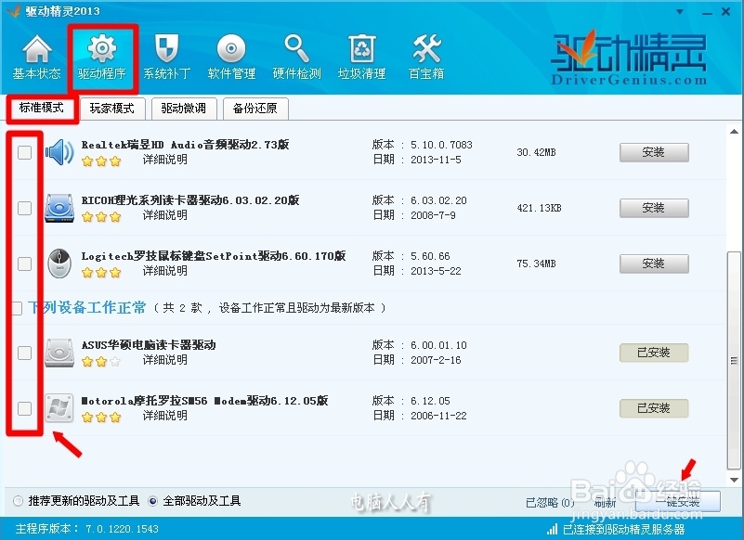
Task: Check the 下列设备工作正常 group checkbox
Action: [17, 308]
